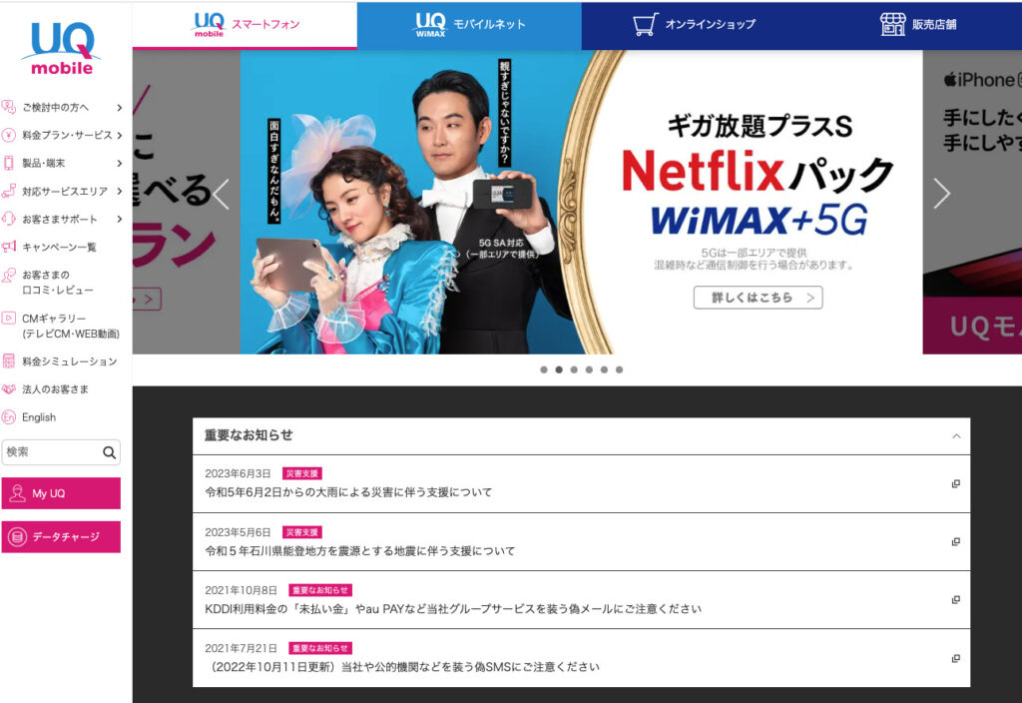Go to previous carousel slide arrow
This screenshot has width=1022, height=703.
222,194
